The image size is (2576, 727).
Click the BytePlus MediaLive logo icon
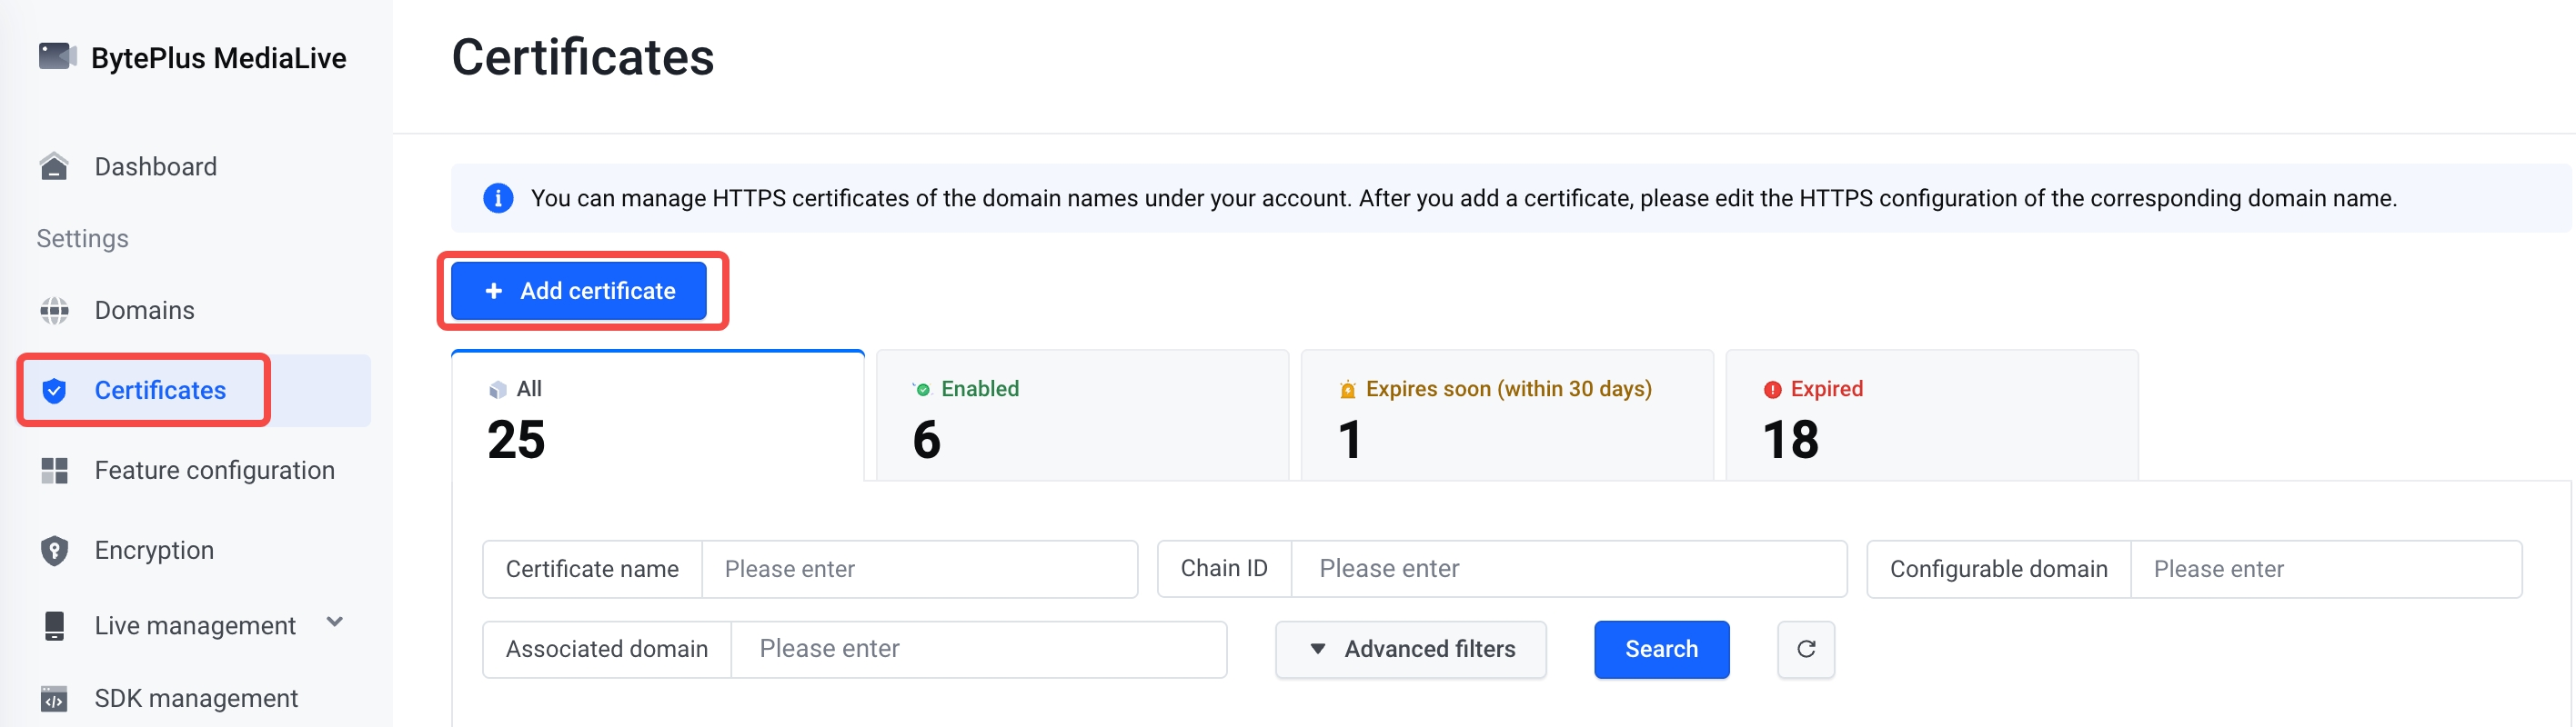[57, 57]
